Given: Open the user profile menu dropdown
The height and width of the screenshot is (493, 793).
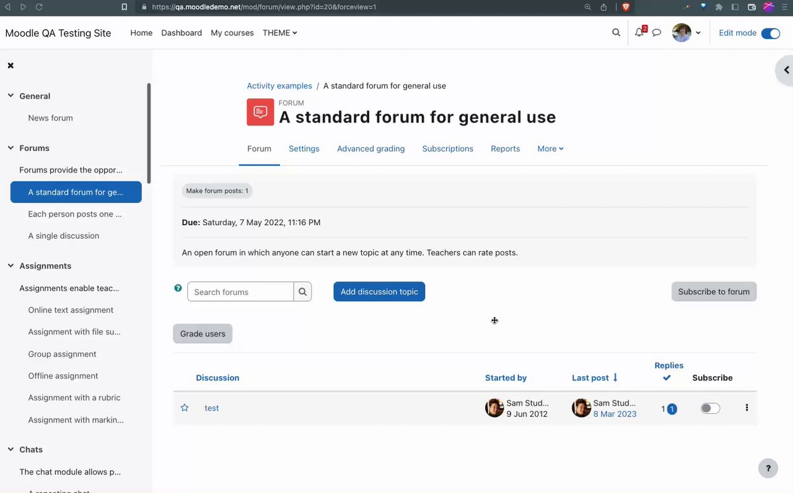Looking at the screenshot, I should (686, 33).
